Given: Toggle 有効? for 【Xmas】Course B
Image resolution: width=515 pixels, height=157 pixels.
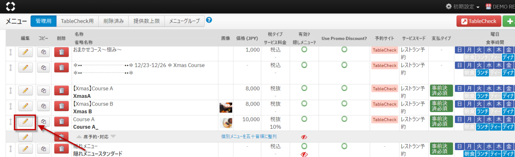Looking at the screenshot, I should pyautogui.click(x=304, y=103).
